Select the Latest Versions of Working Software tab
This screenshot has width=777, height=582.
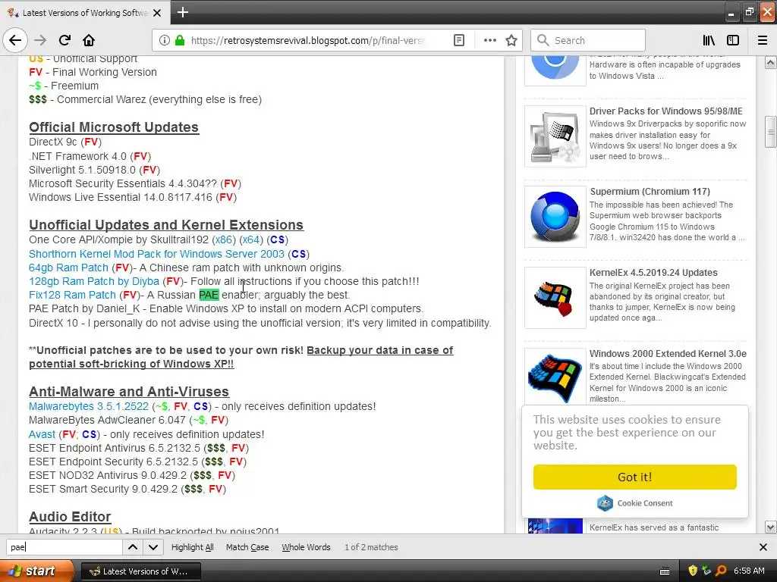[85, 12]
